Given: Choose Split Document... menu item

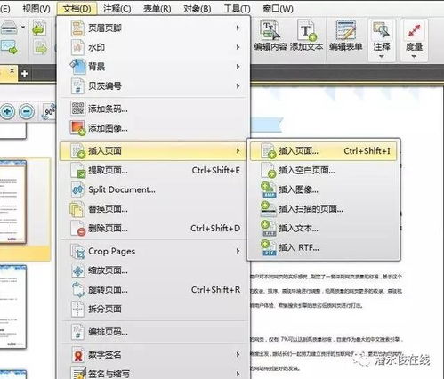Looking at the screenshot, I should (153, 189).
